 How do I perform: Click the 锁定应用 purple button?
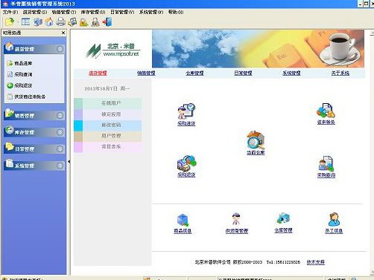[108, 114]
